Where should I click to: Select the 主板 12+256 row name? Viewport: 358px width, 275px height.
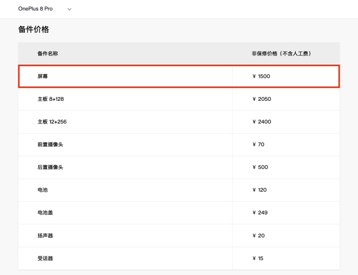[52, 122]
